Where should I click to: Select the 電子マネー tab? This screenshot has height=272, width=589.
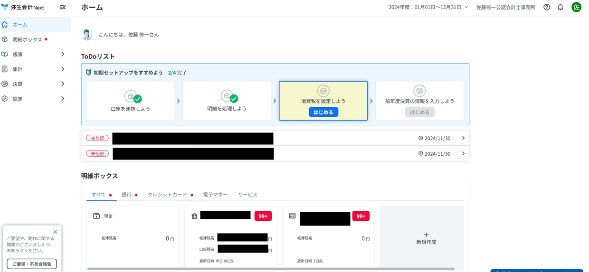[x=215, y=195]
